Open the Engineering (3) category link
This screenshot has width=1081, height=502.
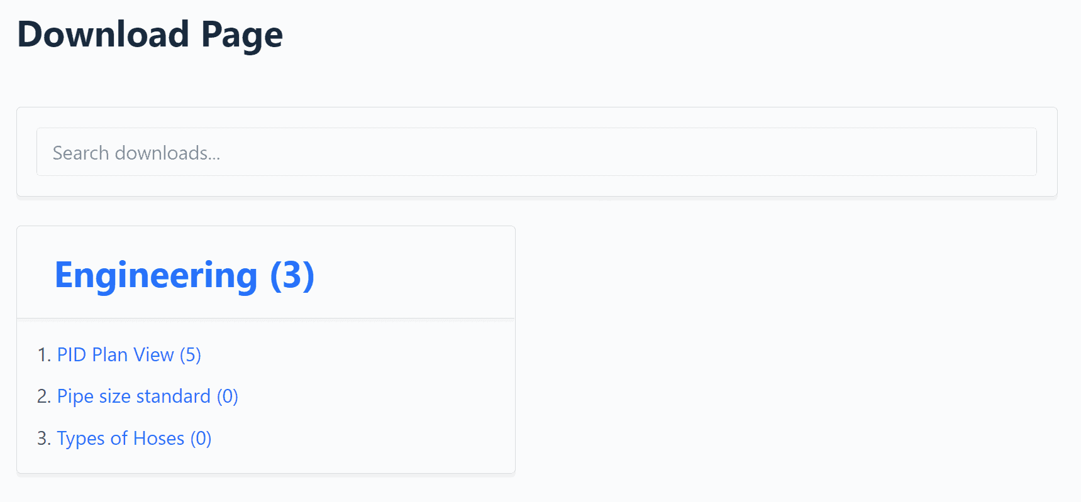click(184, 275)
